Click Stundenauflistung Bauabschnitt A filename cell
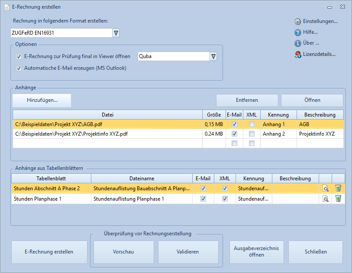This screenshot has height=273, width=352. pyautogui.click(x=142, y=188)
